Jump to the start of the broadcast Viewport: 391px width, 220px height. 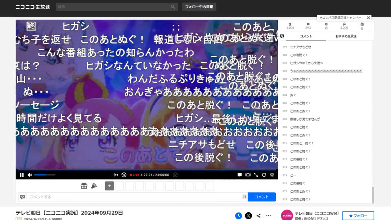(x=116, y=175)
